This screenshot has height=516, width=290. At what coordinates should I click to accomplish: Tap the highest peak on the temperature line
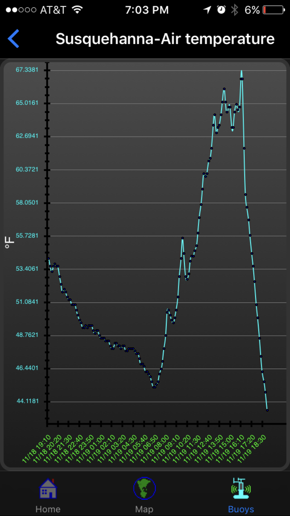(242, 72)
